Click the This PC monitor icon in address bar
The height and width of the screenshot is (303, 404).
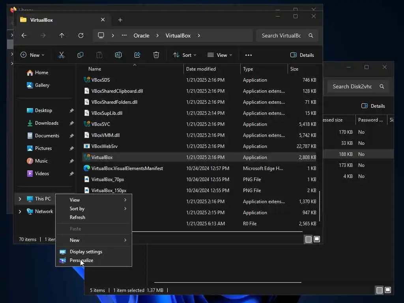101,35
